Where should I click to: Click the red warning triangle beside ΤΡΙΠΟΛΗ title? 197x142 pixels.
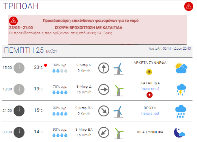(189, 6)
